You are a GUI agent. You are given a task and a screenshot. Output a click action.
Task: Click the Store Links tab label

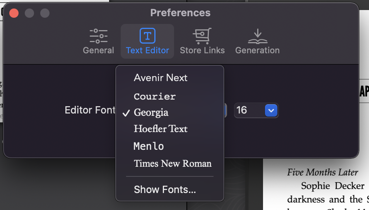pyautogui.click(x=202, y=51)
